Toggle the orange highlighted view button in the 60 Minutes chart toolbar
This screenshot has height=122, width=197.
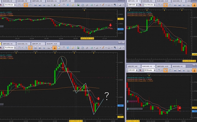coord(165,70)
